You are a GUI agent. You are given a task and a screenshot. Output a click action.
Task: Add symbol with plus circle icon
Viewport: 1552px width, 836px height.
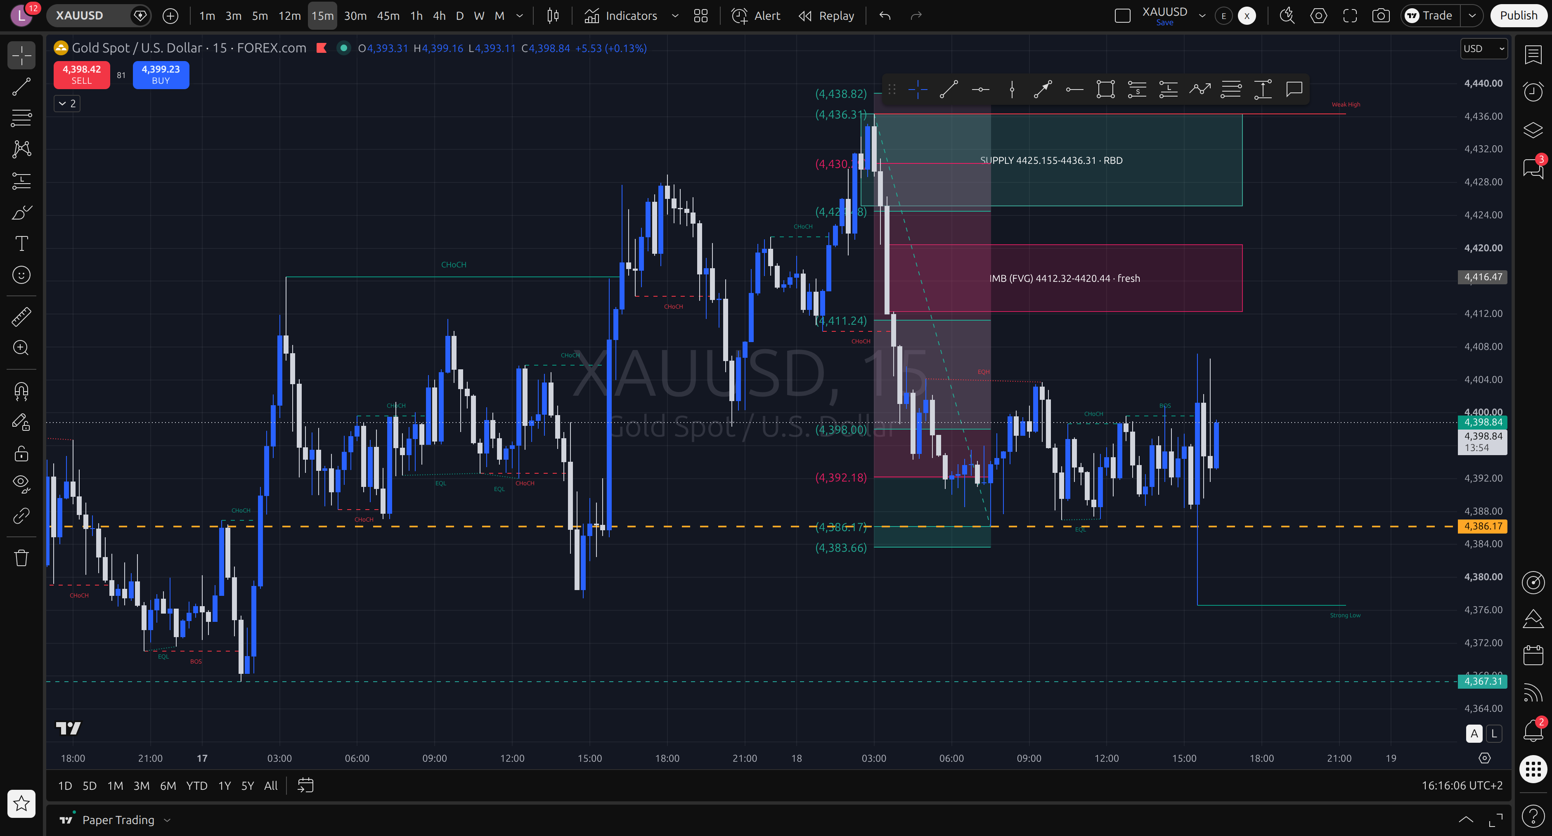[170, 16]
